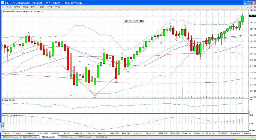Image resolution: width=256 pixels, height=140 pixels.
Task: Open the _FRA40,Weekly chart tab
Action: coord(85,137)
